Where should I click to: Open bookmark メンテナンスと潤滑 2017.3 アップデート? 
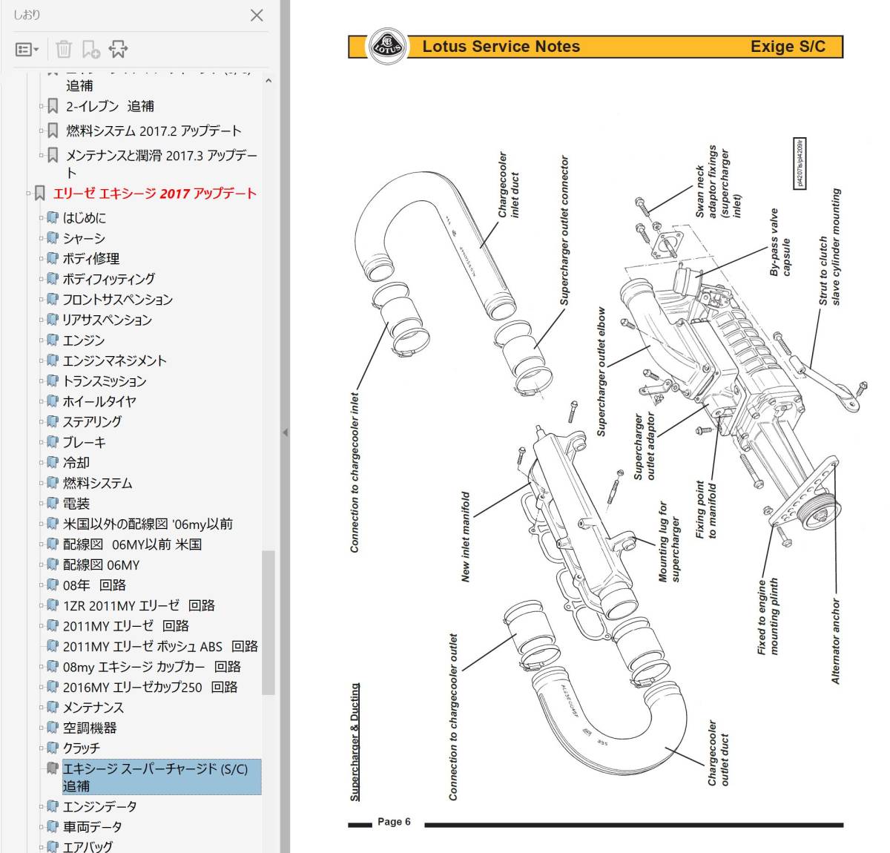point(162,163)
